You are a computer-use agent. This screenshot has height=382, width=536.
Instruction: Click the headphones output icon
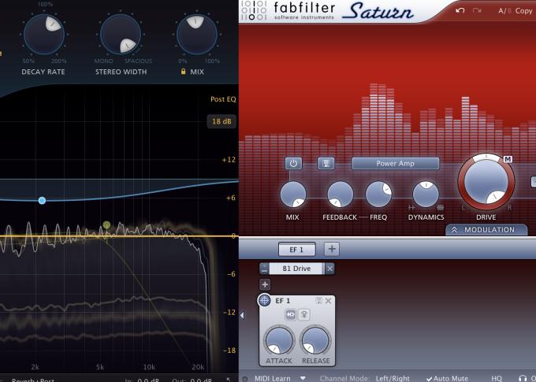pos(523,378)
